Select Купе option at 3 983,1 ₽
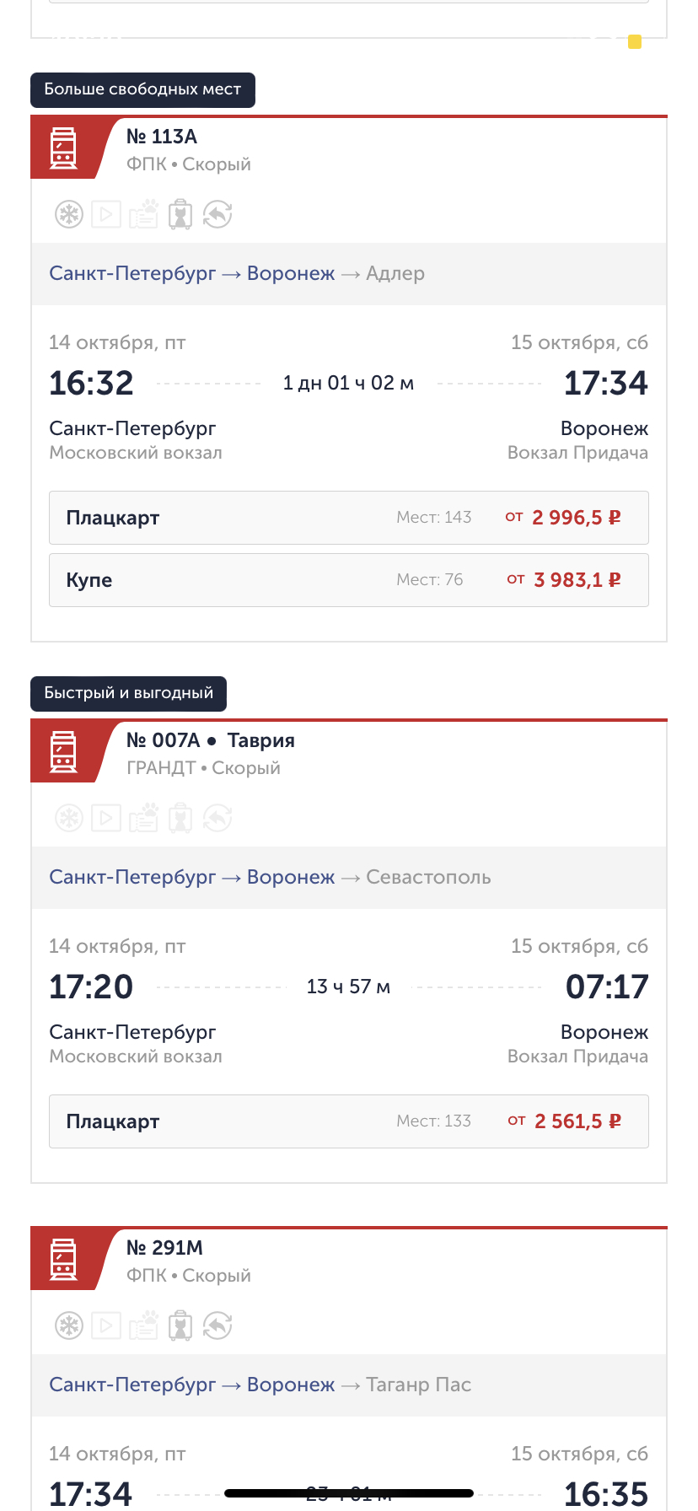Image resolution: width=698 pixels, height=1511 pixels. coord(348,580)
